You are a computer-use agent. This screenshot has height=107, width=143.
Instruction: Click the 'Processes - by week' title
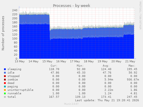72,5
